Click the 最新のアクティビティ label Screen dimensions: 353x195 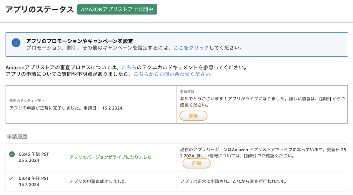point(27,101)
